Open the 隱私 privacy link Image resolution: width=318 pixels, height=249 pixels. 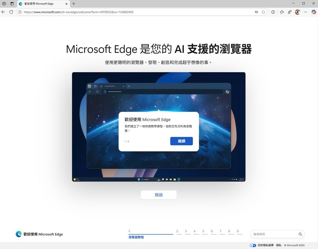click(x=279, y=245)
